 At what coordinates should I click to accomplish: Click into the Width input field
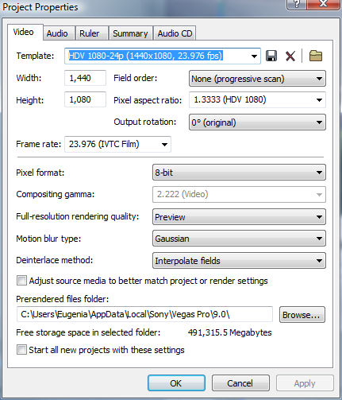(x=85, y=78)
